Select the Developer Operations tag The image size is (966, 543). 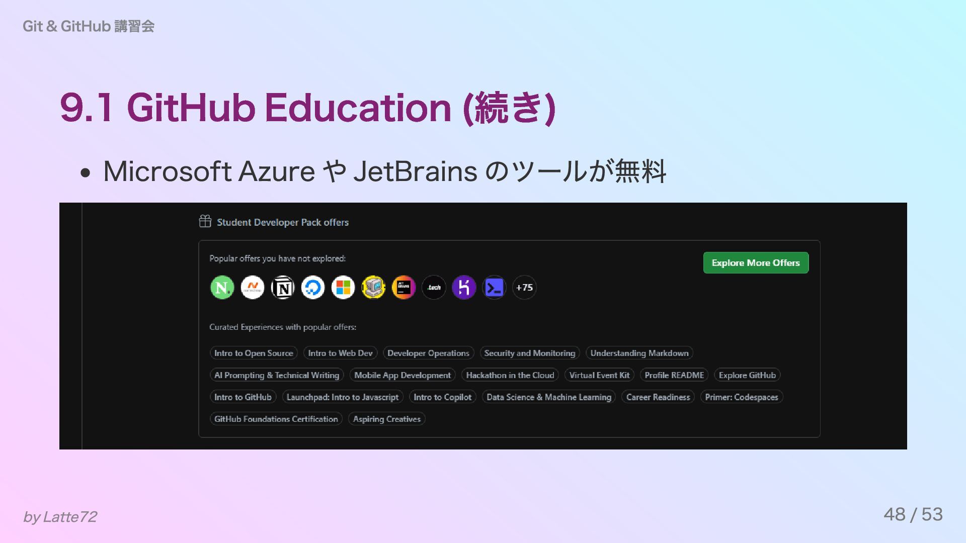428,353
